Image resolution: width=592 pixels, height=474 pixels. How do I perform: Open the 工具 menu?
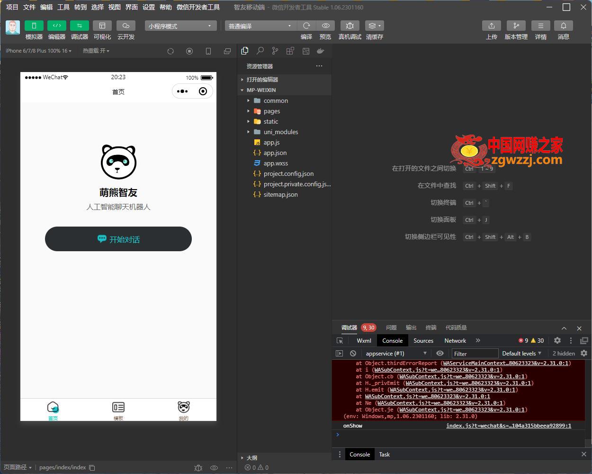(63, 7)
